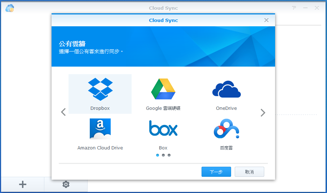Jump to third provider page dot
The width and height of the screenshot is (327, 193).
tap(169, 155)
